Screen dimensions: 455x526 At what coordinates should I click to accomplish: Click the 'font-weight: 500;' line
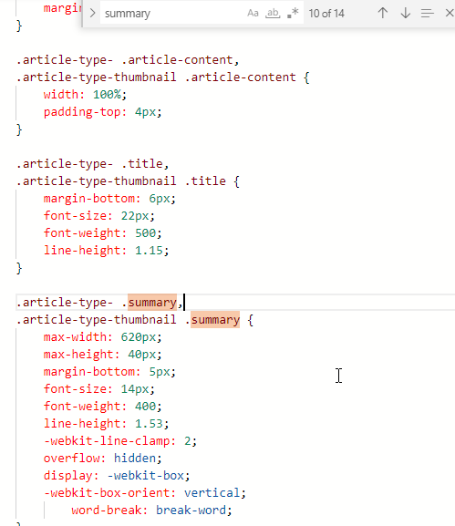tap(103, 233)
